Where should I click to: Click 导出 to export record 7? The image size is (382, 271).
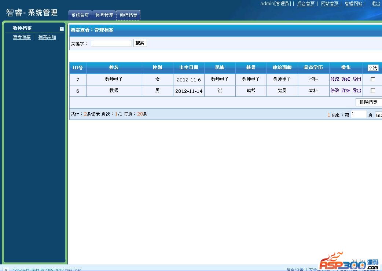click(357, 79)
